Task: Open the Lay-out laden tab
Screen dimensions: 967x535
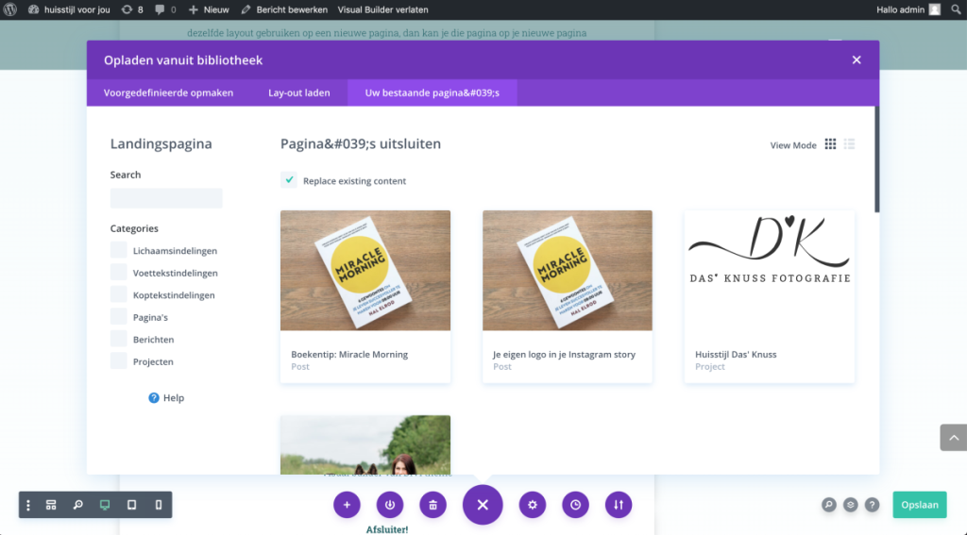Action: click(299, 92)
